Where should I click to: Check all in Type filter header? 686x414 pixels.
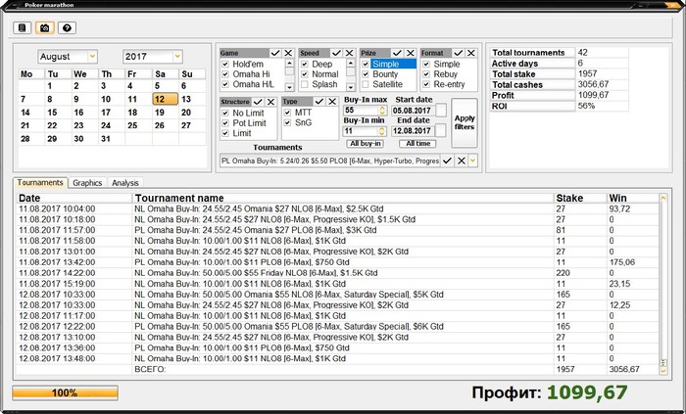pos(319,102)
